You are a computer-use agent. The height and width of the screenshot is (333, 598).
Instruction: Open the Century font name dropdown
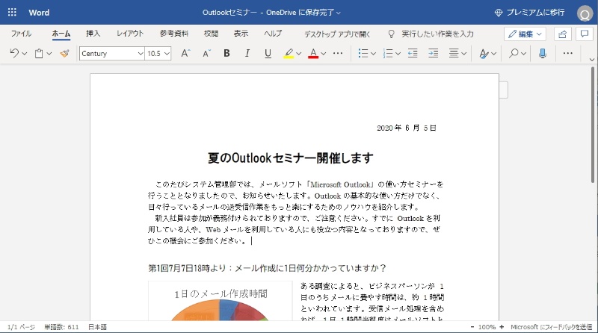[x=112, y=54]
